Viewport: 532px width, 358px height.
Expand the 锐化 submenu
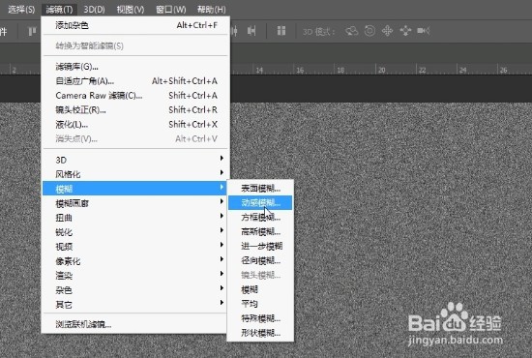point(134,232)
